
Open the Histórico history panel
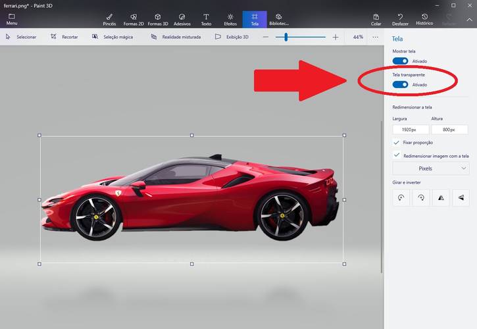point(424,20)
